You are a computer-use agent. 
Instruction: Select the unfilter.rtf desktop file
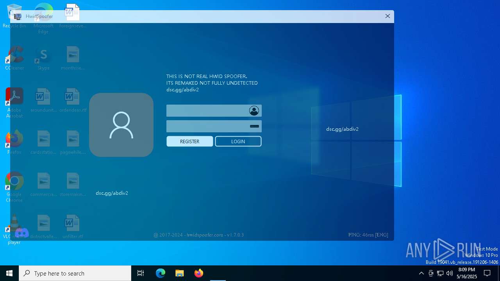(73, 227)
